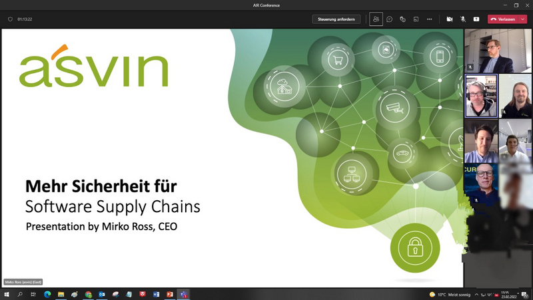Select top participant video in suit
The image size is (533, 300).
498,51
